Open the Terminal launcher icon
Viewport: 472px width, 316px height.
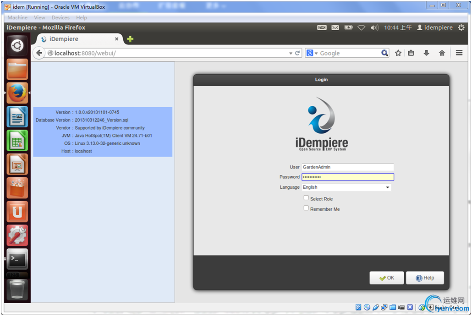click(x=17, y=259)
